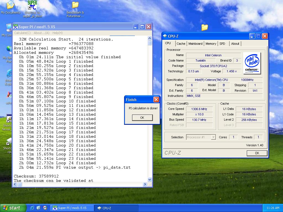Switch to the Memory tab
The image size is (283, 212).
(211, 44)
